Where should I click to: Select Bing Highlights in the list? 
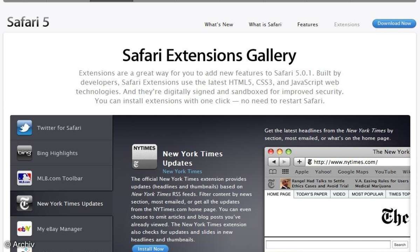61,153
